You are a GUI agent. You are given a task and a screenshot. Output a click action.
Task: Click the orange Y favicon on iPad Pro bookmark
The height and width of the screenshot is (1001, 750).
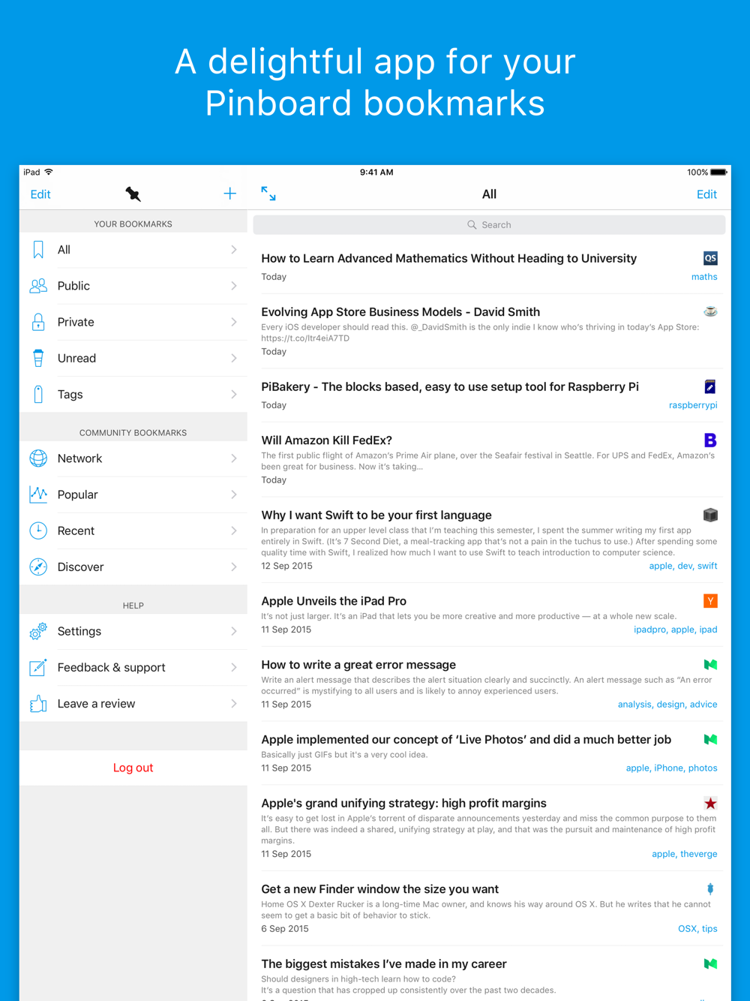pos(710,601)
